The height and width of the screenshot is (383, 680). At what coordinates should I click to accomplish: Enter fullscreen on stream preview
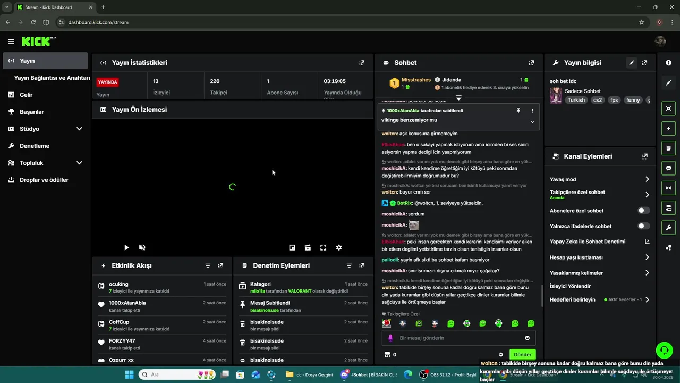click(x=323, y=247)
